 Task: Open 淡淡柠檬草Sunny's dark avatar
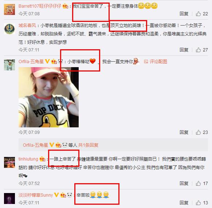click(9, 199)
